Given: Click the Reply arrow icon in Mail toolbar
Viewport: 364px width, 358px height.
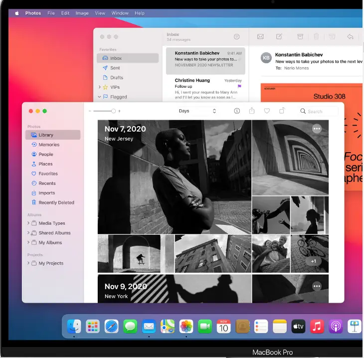Looking at the screenshot, I should tap(350, 36).
